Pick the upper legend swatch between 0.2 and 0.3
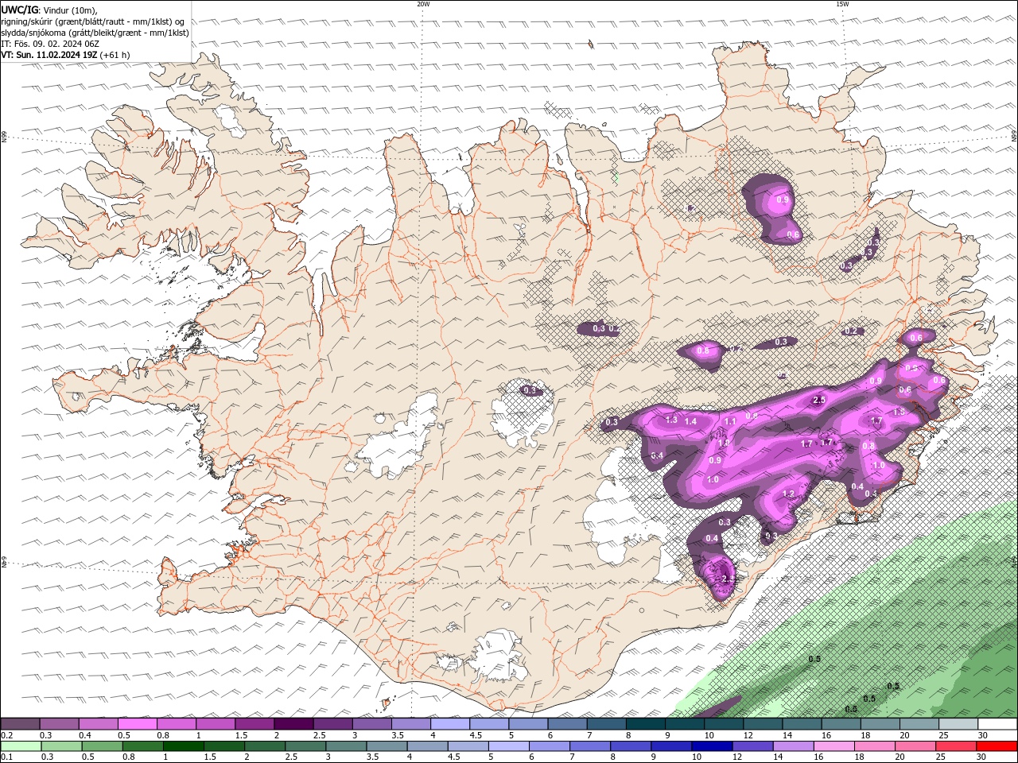1018x763 pixels. click(20, 724)
